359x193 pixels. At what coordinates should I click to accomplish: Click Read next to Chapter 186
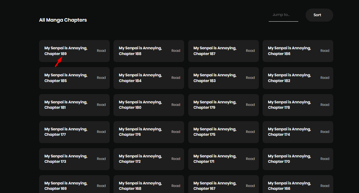click(325, 51)
